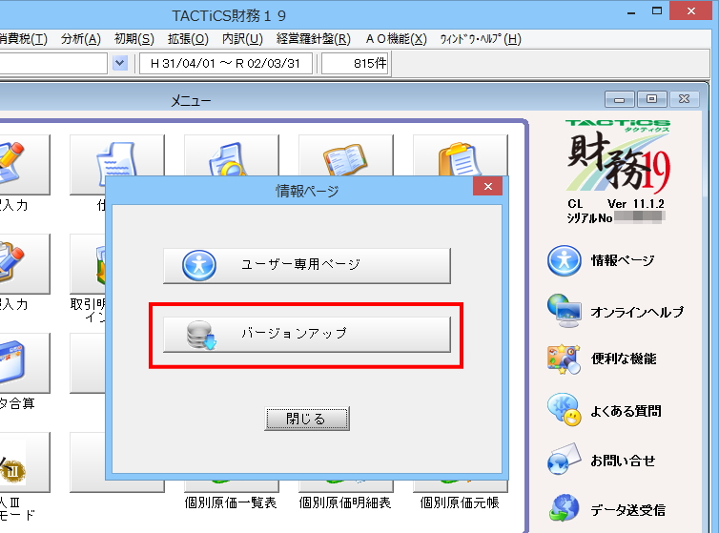Image resolution: width=719 pixels, height=533 pixels.
Task: Click the open book icon tile
Action: (x=346, y=156)
